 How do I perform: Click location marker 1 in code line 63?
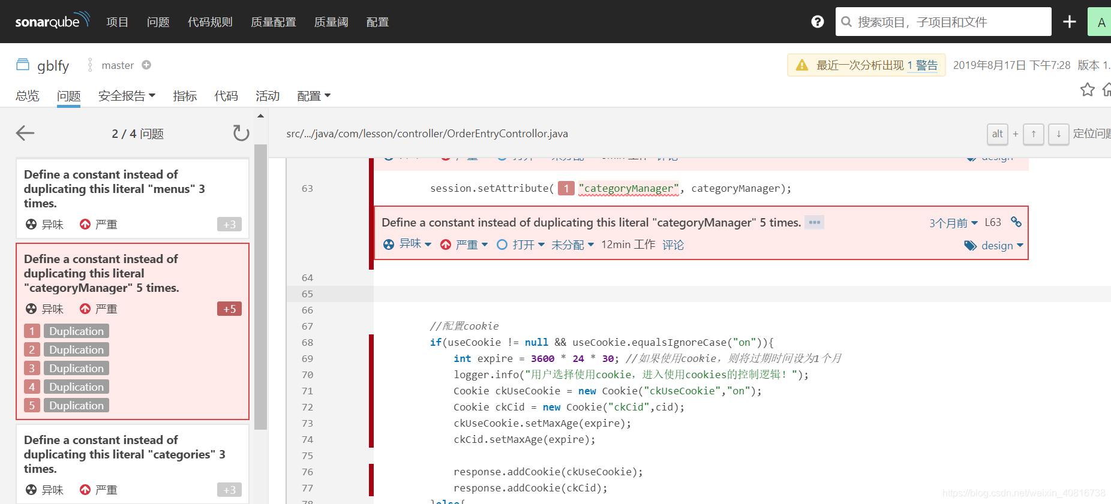[566, 189]
